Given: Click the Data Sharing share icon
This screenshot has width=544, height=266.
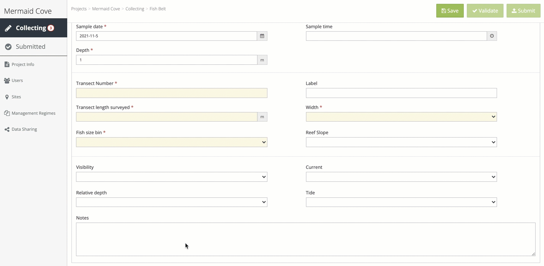Looking at the screenshot, I should 7,129.
